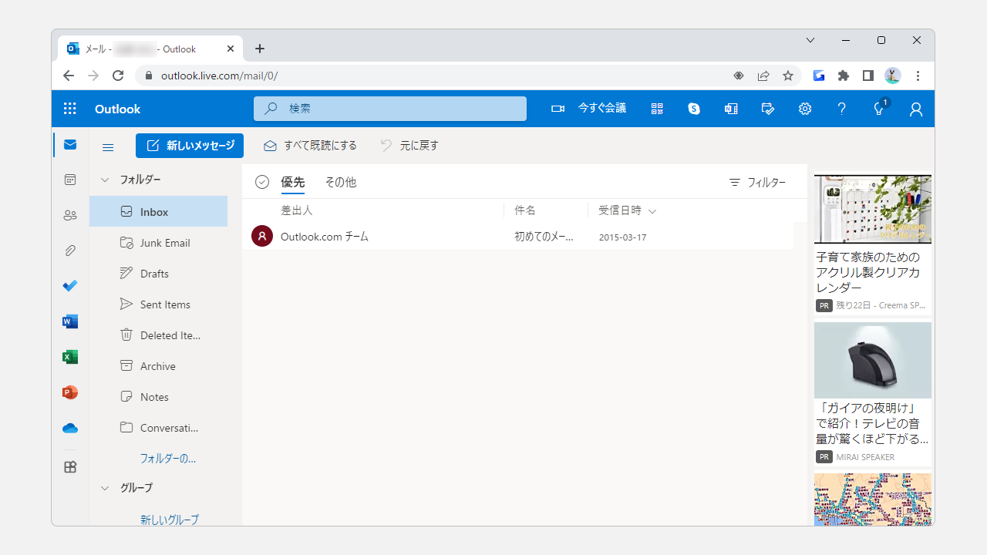Select the 優先 inbox tab
The height and width of the screenshot is (555, 987).
point(291,182)
